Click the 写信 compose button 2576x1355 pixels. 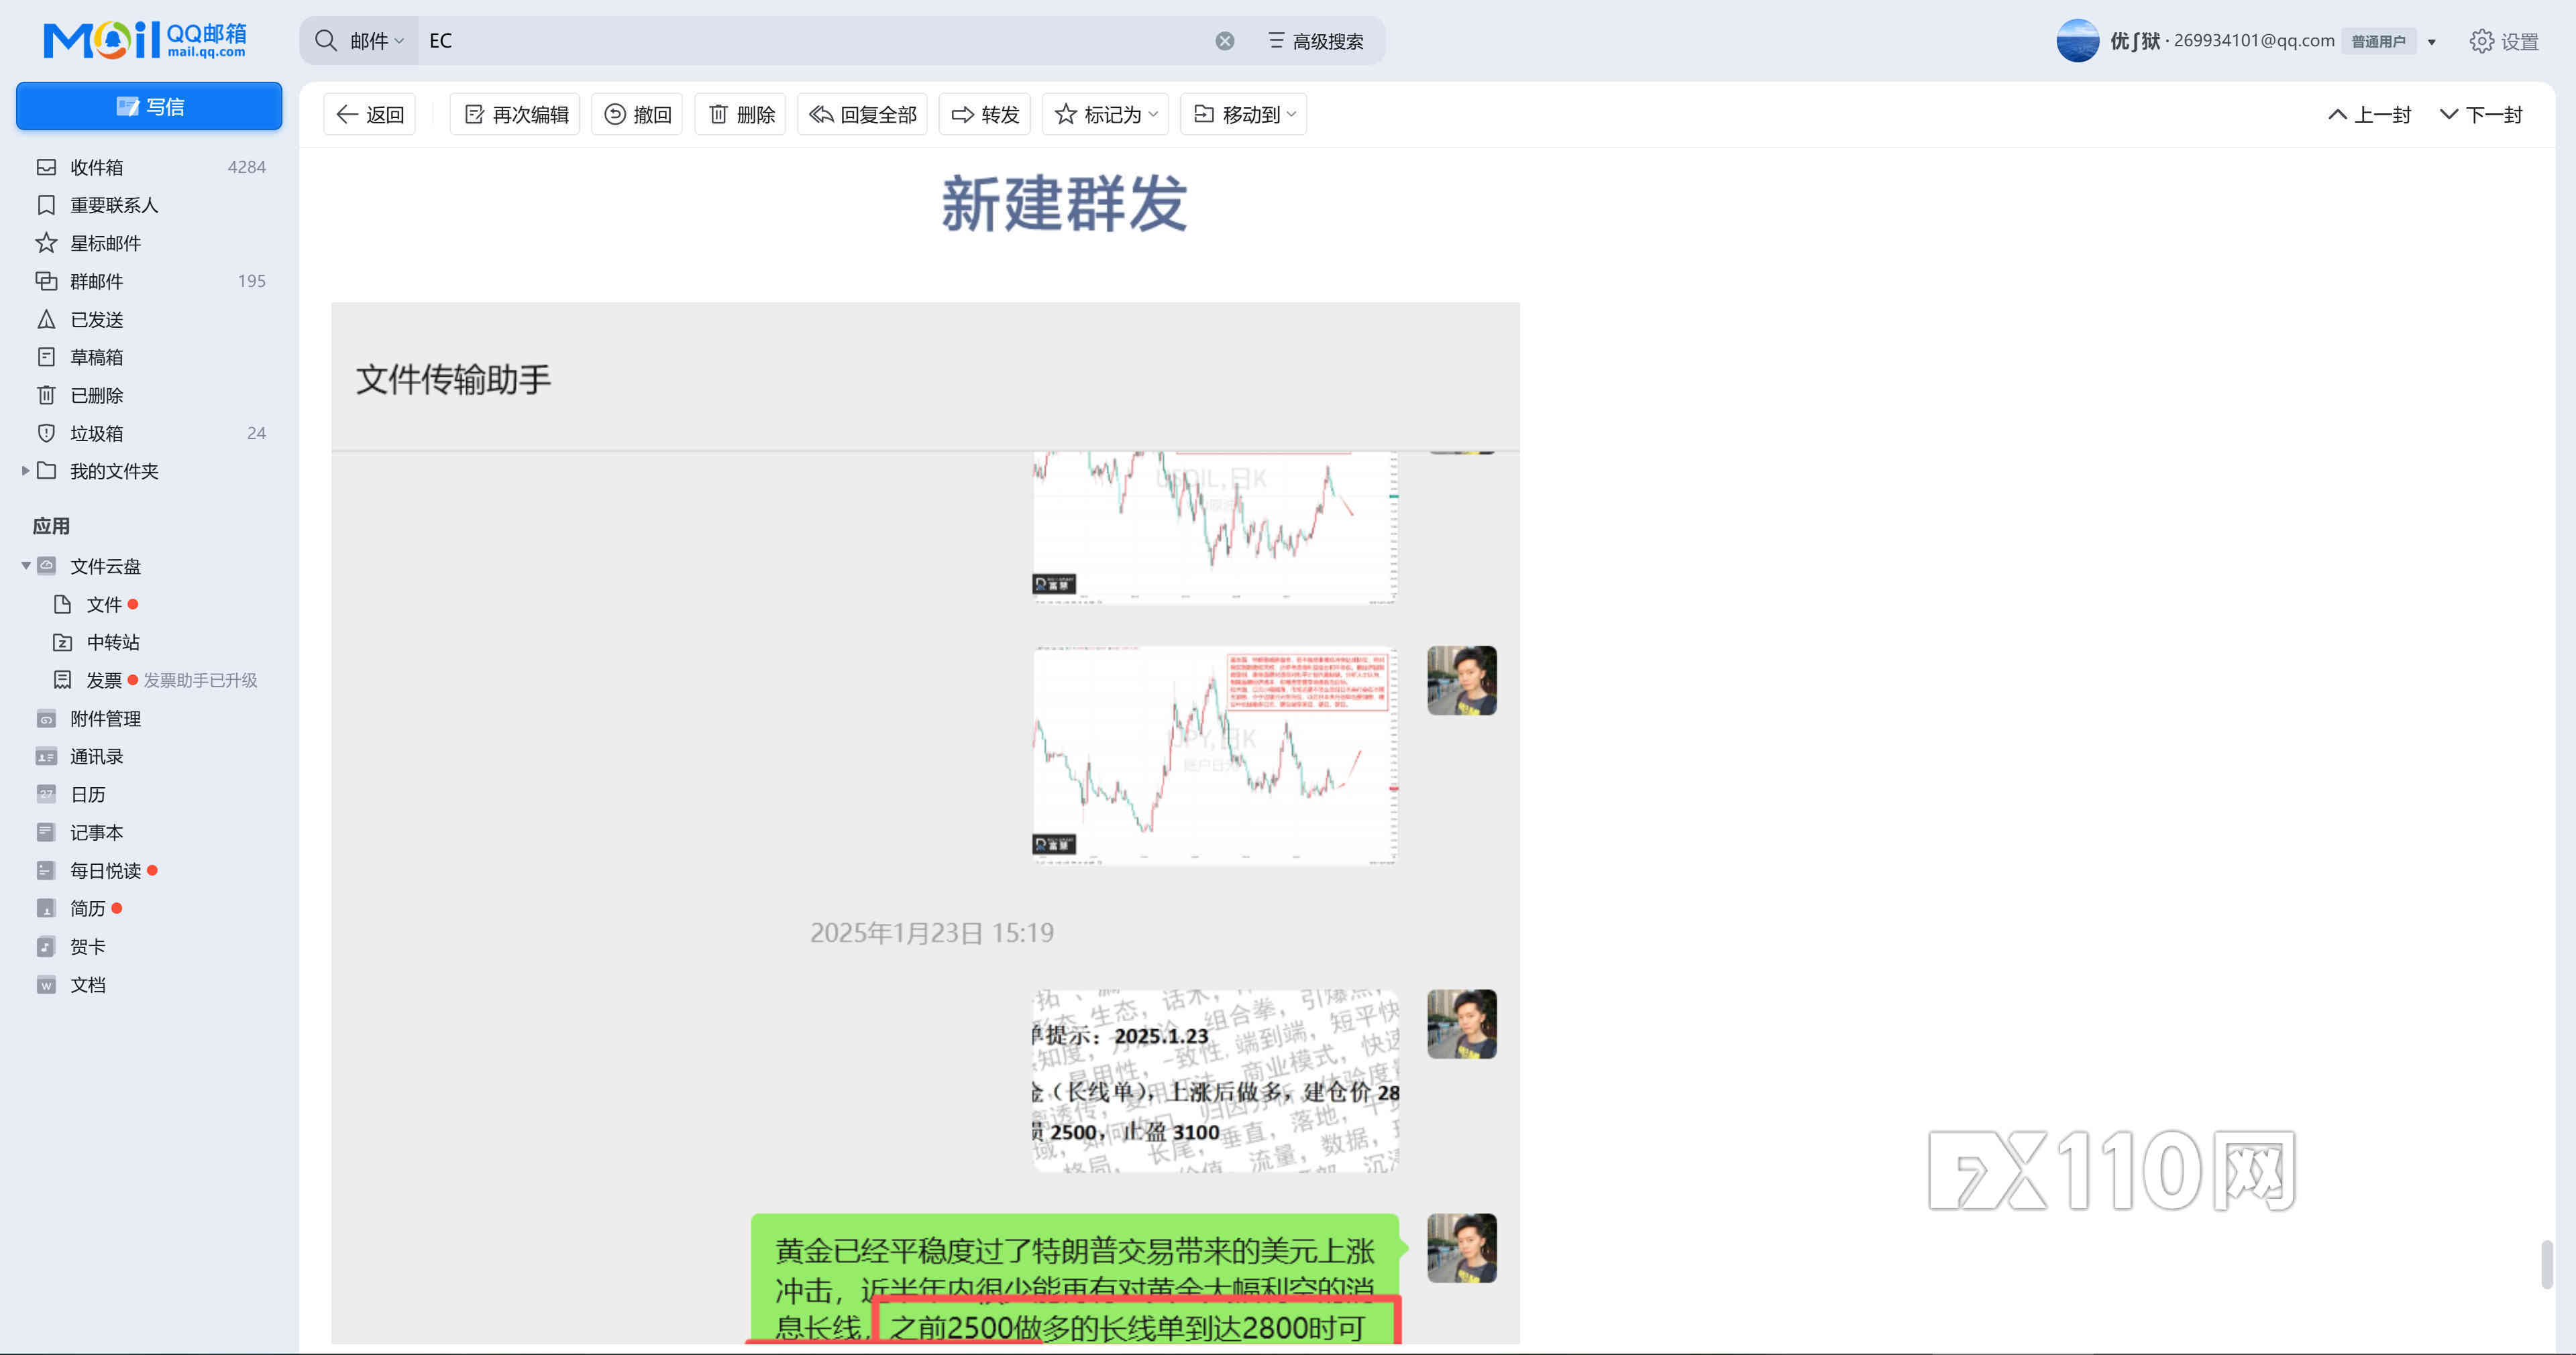[149, 106]
